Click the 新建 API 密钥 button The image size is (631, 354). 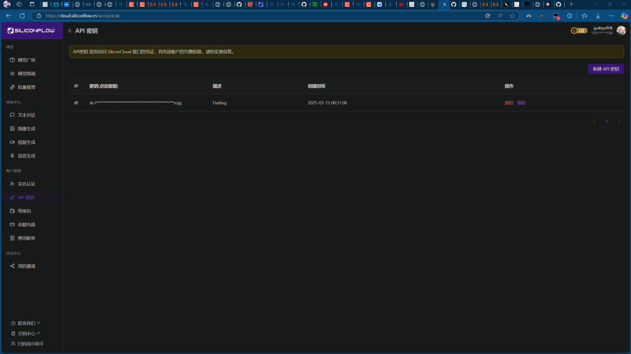(605, 69)
